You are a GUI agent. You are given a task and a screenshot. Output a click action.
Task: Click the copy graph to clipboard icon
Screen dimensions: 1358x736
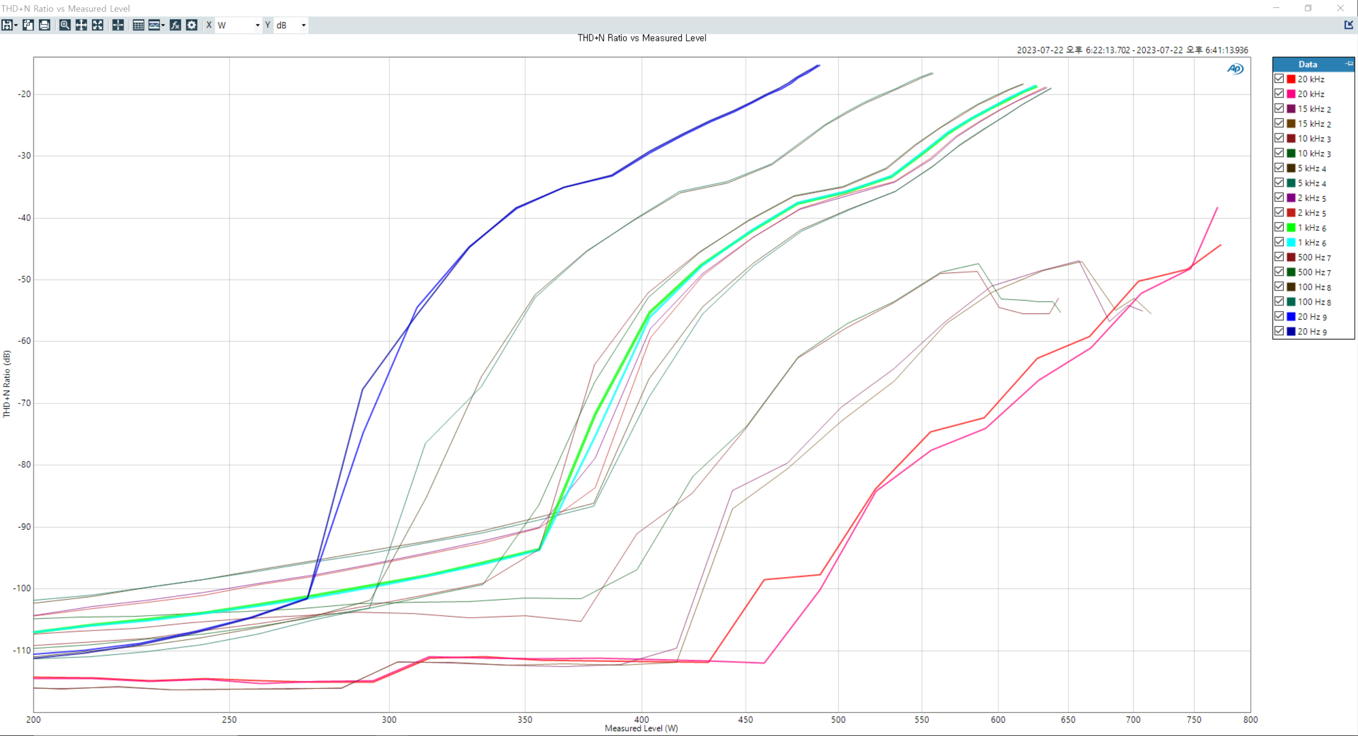pyautogui.click(x=28, y=25)
